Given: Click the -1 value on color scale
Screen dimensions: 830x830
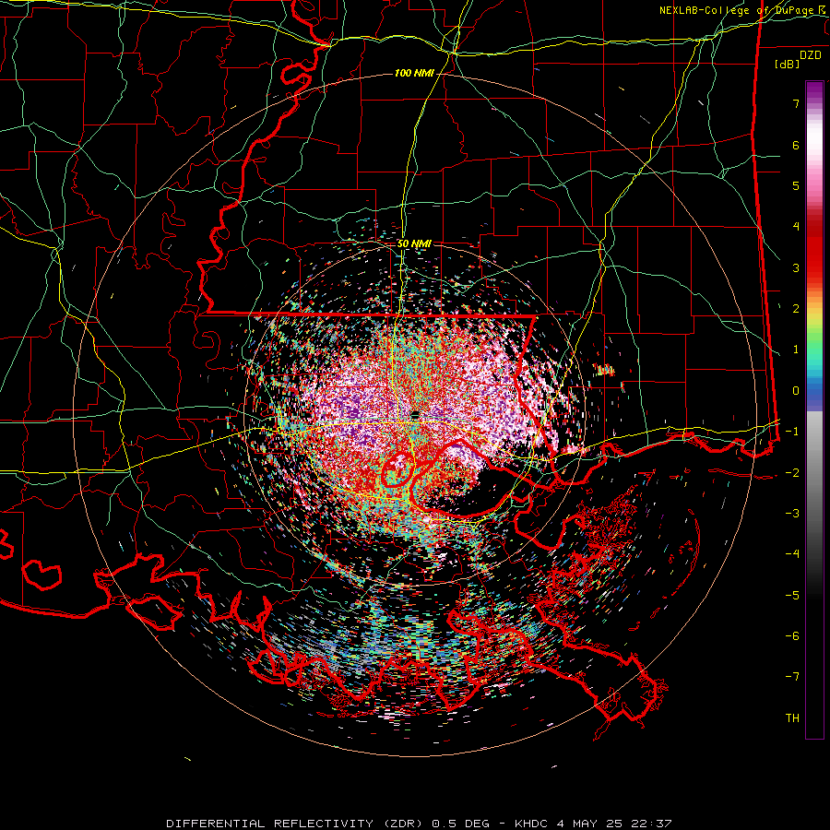Looking at the screenshot, I should [792, 432].
